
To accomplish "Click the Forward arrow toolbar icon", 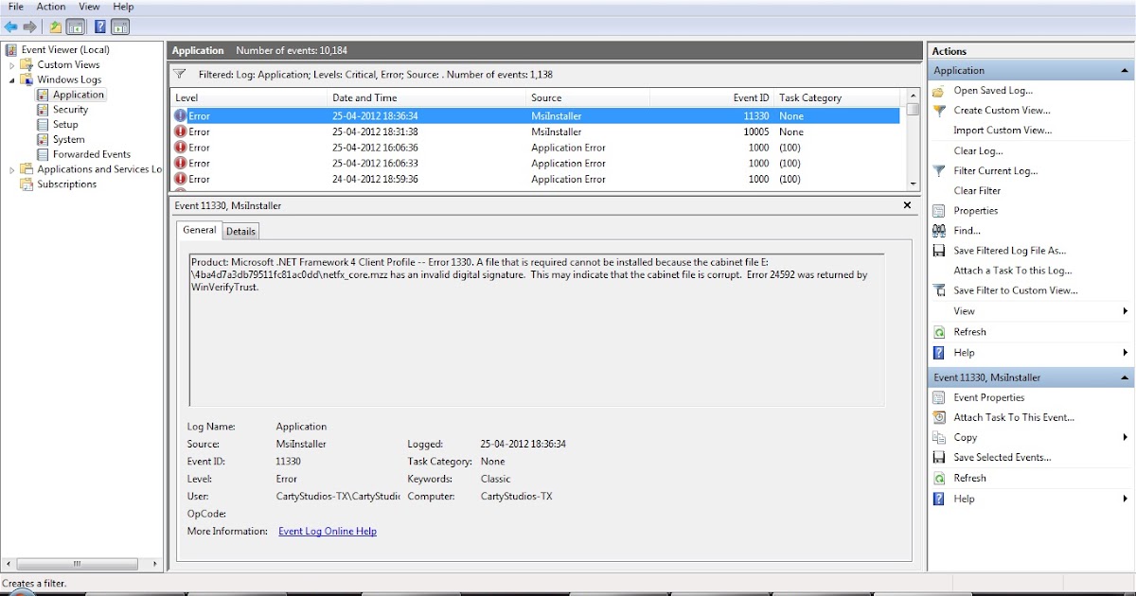I will point(30,26).
